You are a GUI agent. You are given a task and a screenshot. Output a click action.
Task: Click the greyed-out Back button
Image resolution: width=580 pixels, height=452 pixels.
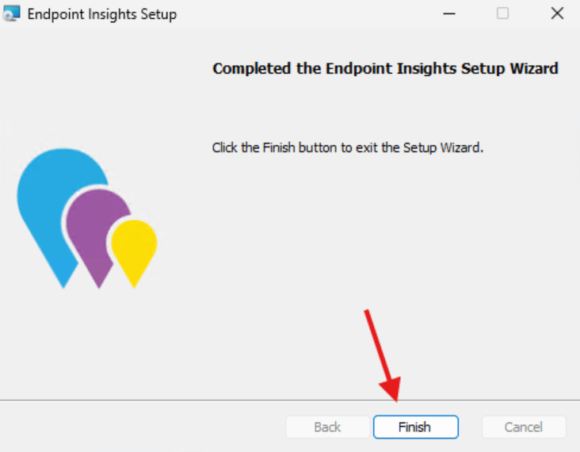(x=327, y=427)
